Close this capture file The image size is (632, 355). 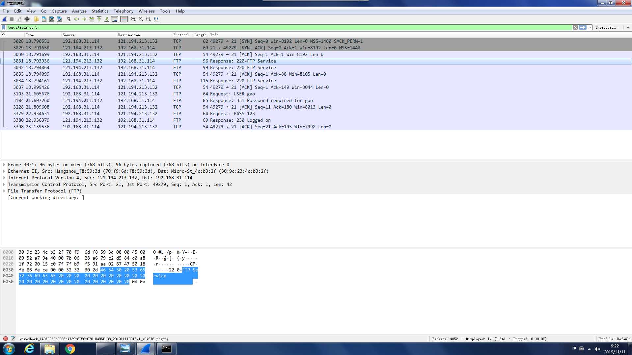coord(52,19)
